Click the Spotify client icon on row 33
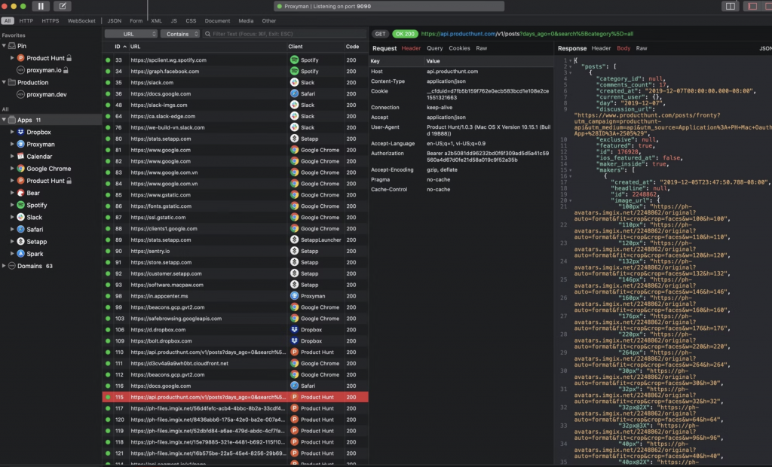Screen dimensions: 772x467 tap(295, 60)
